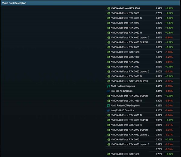The image size is (181, 157).
Task: Click the NVIDIA icon next to GTX 1650
Action: [x=108, y=52]
